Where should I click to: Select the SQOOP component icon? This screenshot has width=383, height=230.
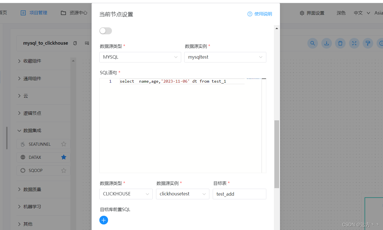coord(23,171)
